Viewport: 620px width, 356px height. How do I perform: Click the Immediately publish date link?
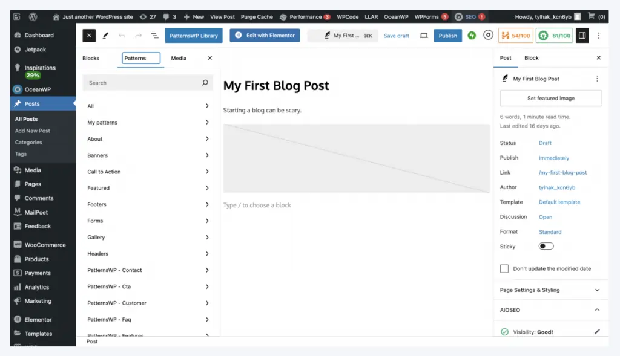[x=553, y=158]
